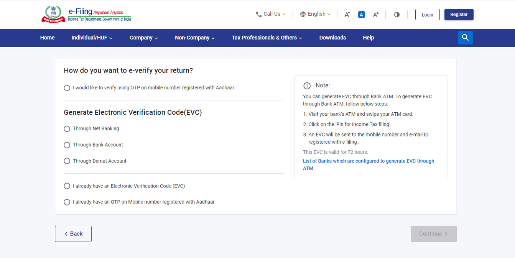The image size is (515, 258).
Task: Select verify using OTP on Aadhaar mobile
Action: point(67,88)
